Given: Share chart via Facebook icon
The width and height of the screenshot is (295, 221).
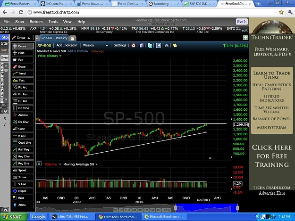Looking at the screenshot, I should 159,45.
